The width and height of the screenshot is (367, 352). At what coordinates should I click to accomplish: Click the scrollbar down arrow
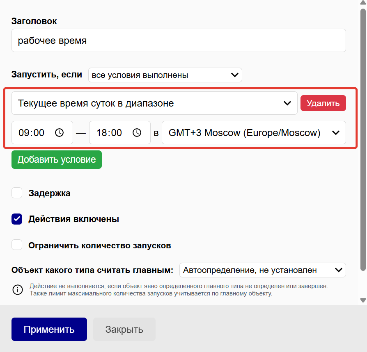click(363, 300)
